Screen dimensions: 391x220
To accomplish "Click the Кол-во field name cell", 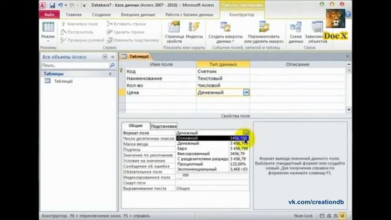I will pos(161,86).
